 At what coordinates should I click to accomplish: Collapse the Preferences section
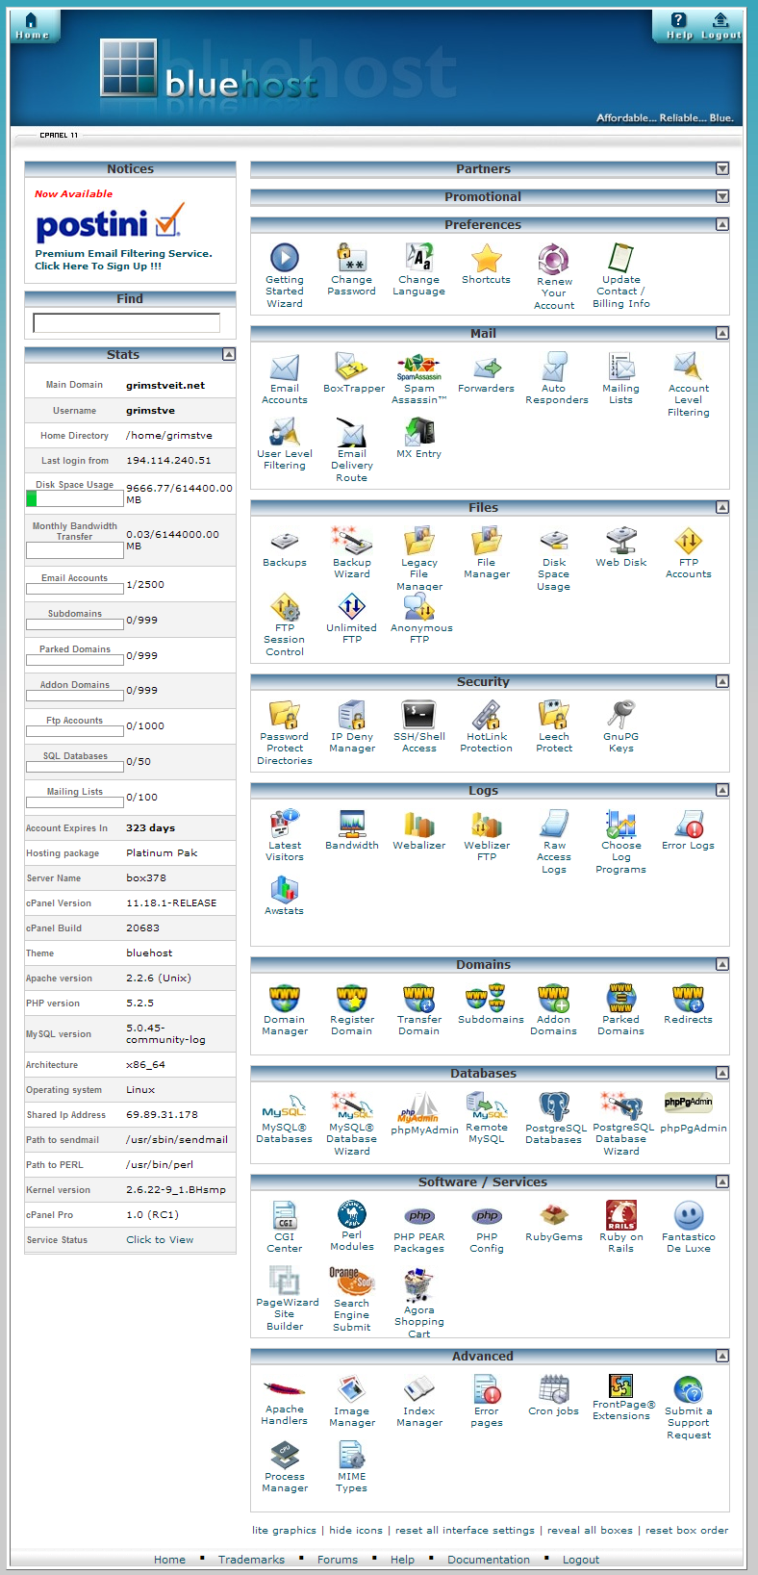[x=722, y=224]
